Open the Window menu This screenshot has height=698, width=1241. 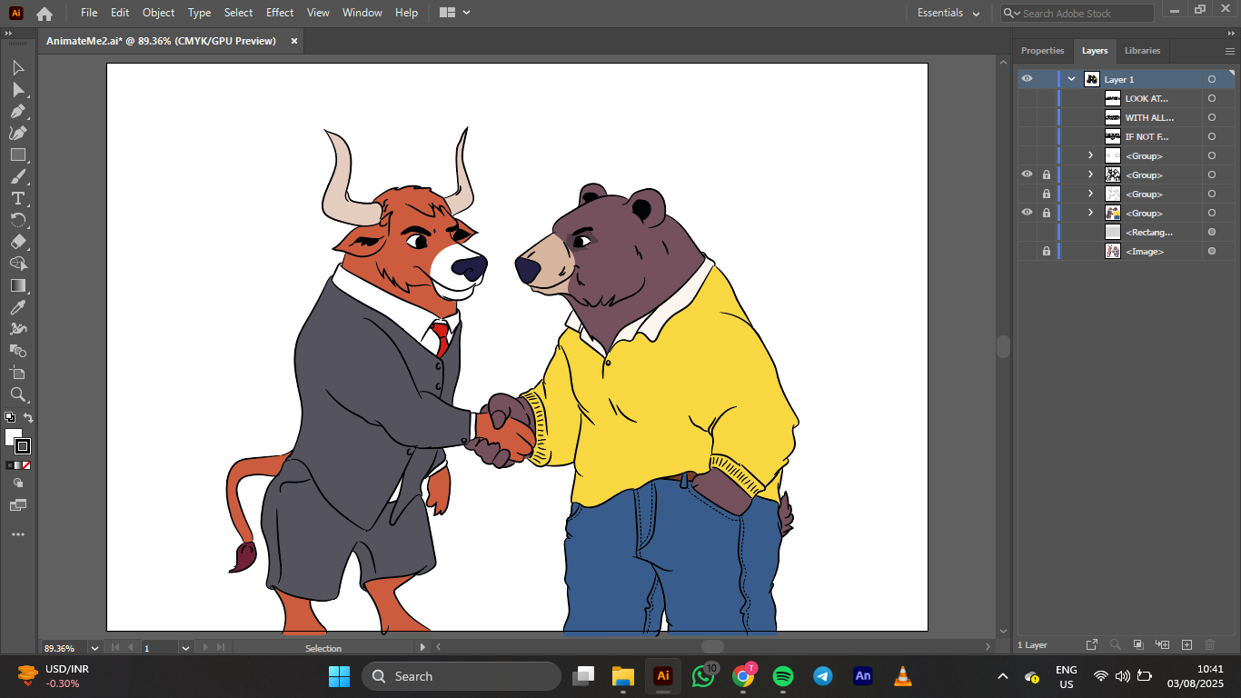[362, 13]
